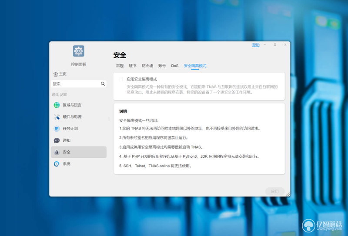This screenshot has height=236, width=348.
Task: Focus the 搜索 input field
Action: pyautogui.click(x=79, y=83)
